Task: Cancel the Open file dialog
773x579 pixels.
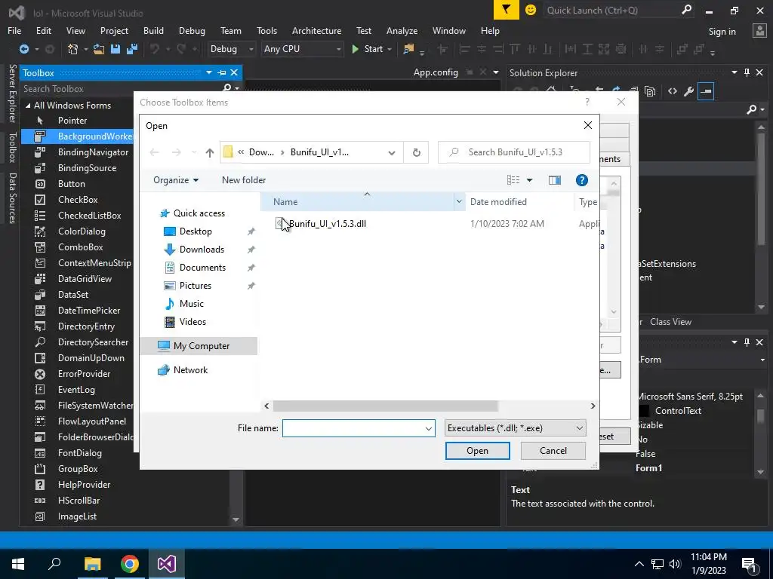Action: coord(553,451)
